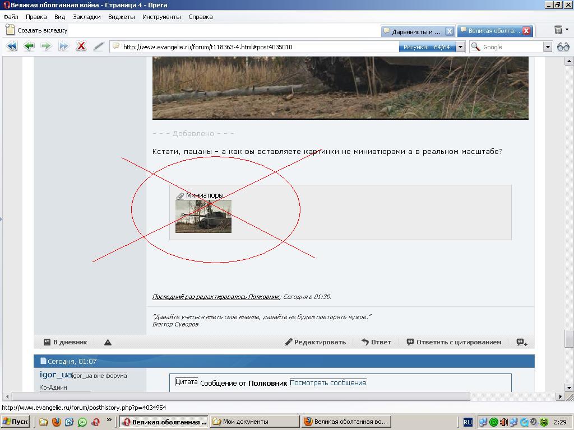This screenshot has height=430, width=574.
Task: Click the Редактировать post button
Action: tap(315, 342)
